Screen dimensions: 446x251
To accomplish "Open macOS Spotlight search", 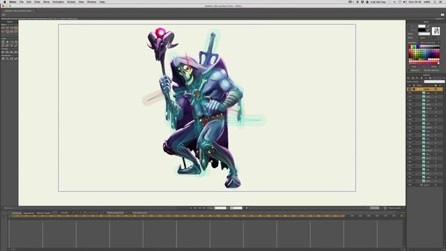I will point(435,2).
